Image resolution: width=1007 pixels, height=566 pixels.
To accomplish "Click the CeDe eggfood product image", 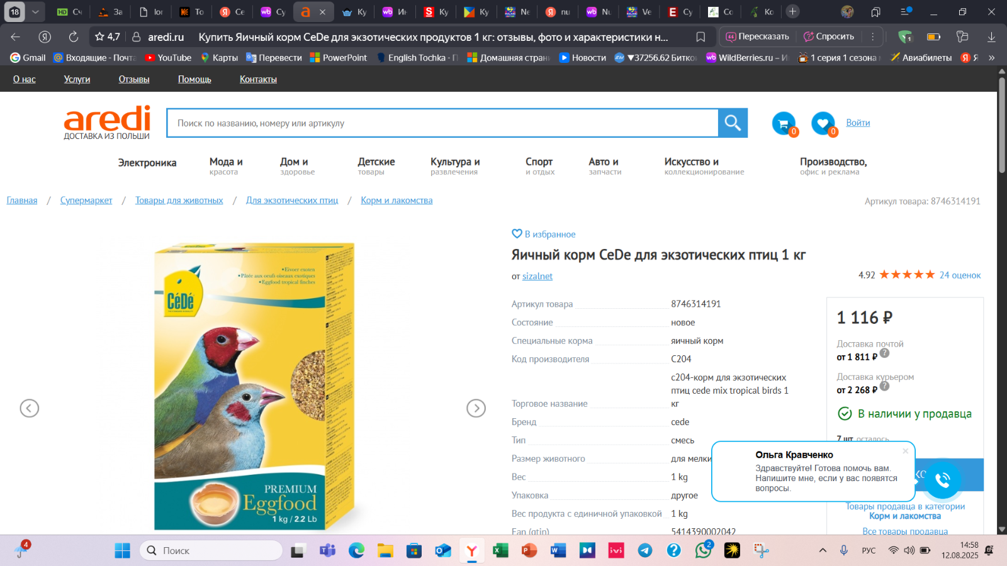I will coord(255,386).
